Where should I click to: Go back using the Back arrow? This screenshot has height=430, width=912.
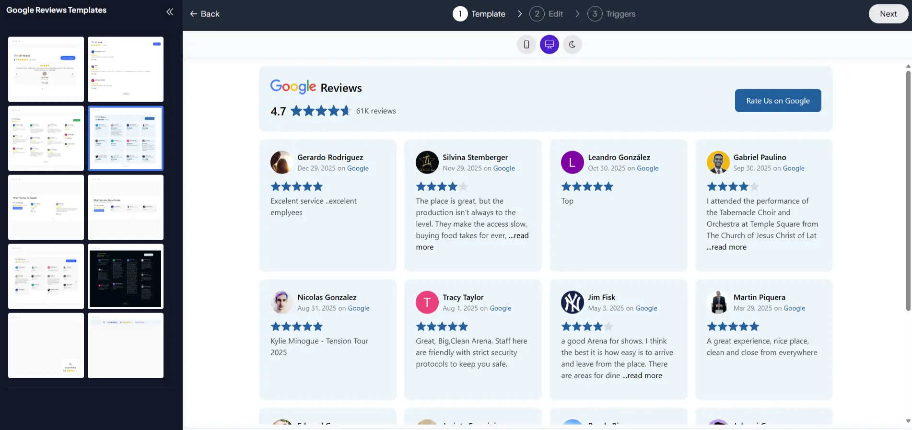coord(205,14)
